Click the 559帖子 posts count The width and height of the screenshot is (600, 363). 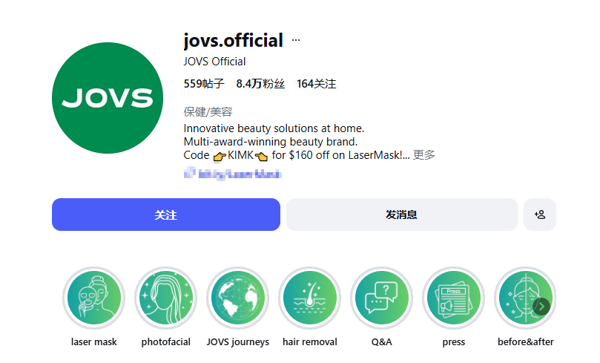tap(204, 83)
